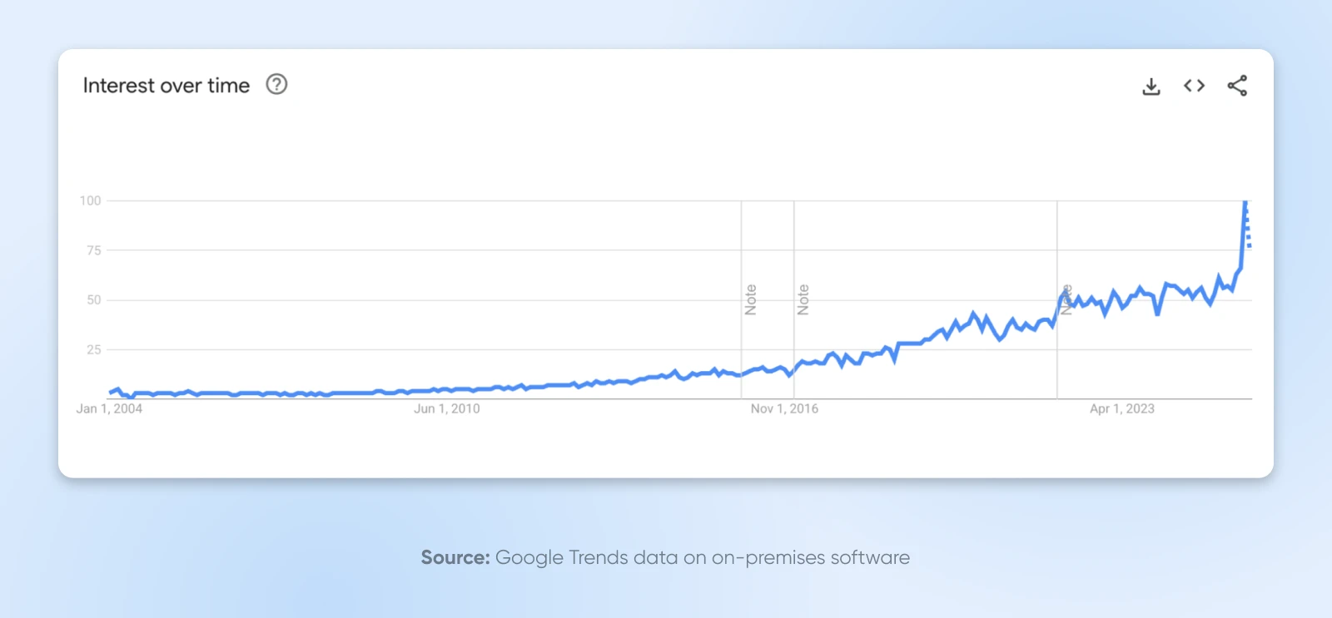Share the Interest over time chart

pos(1237,86)
